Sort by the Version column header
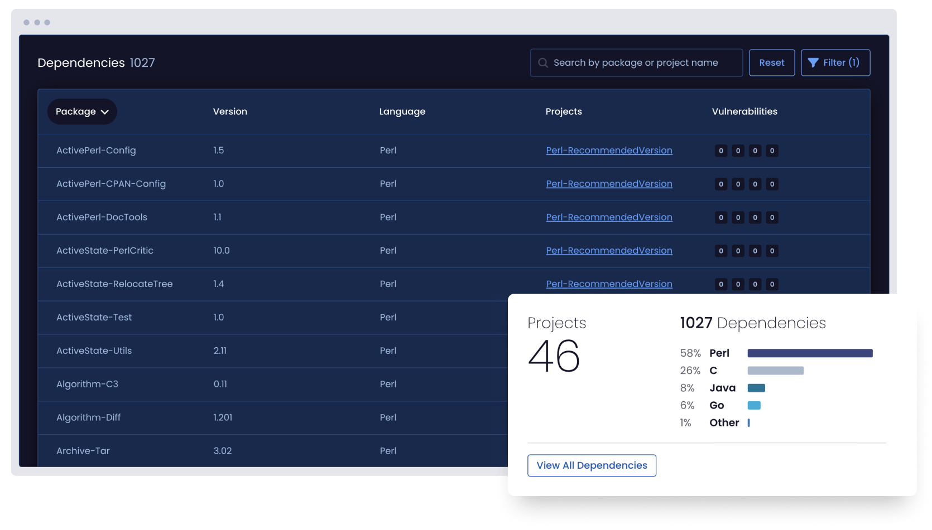 [230, 111]
